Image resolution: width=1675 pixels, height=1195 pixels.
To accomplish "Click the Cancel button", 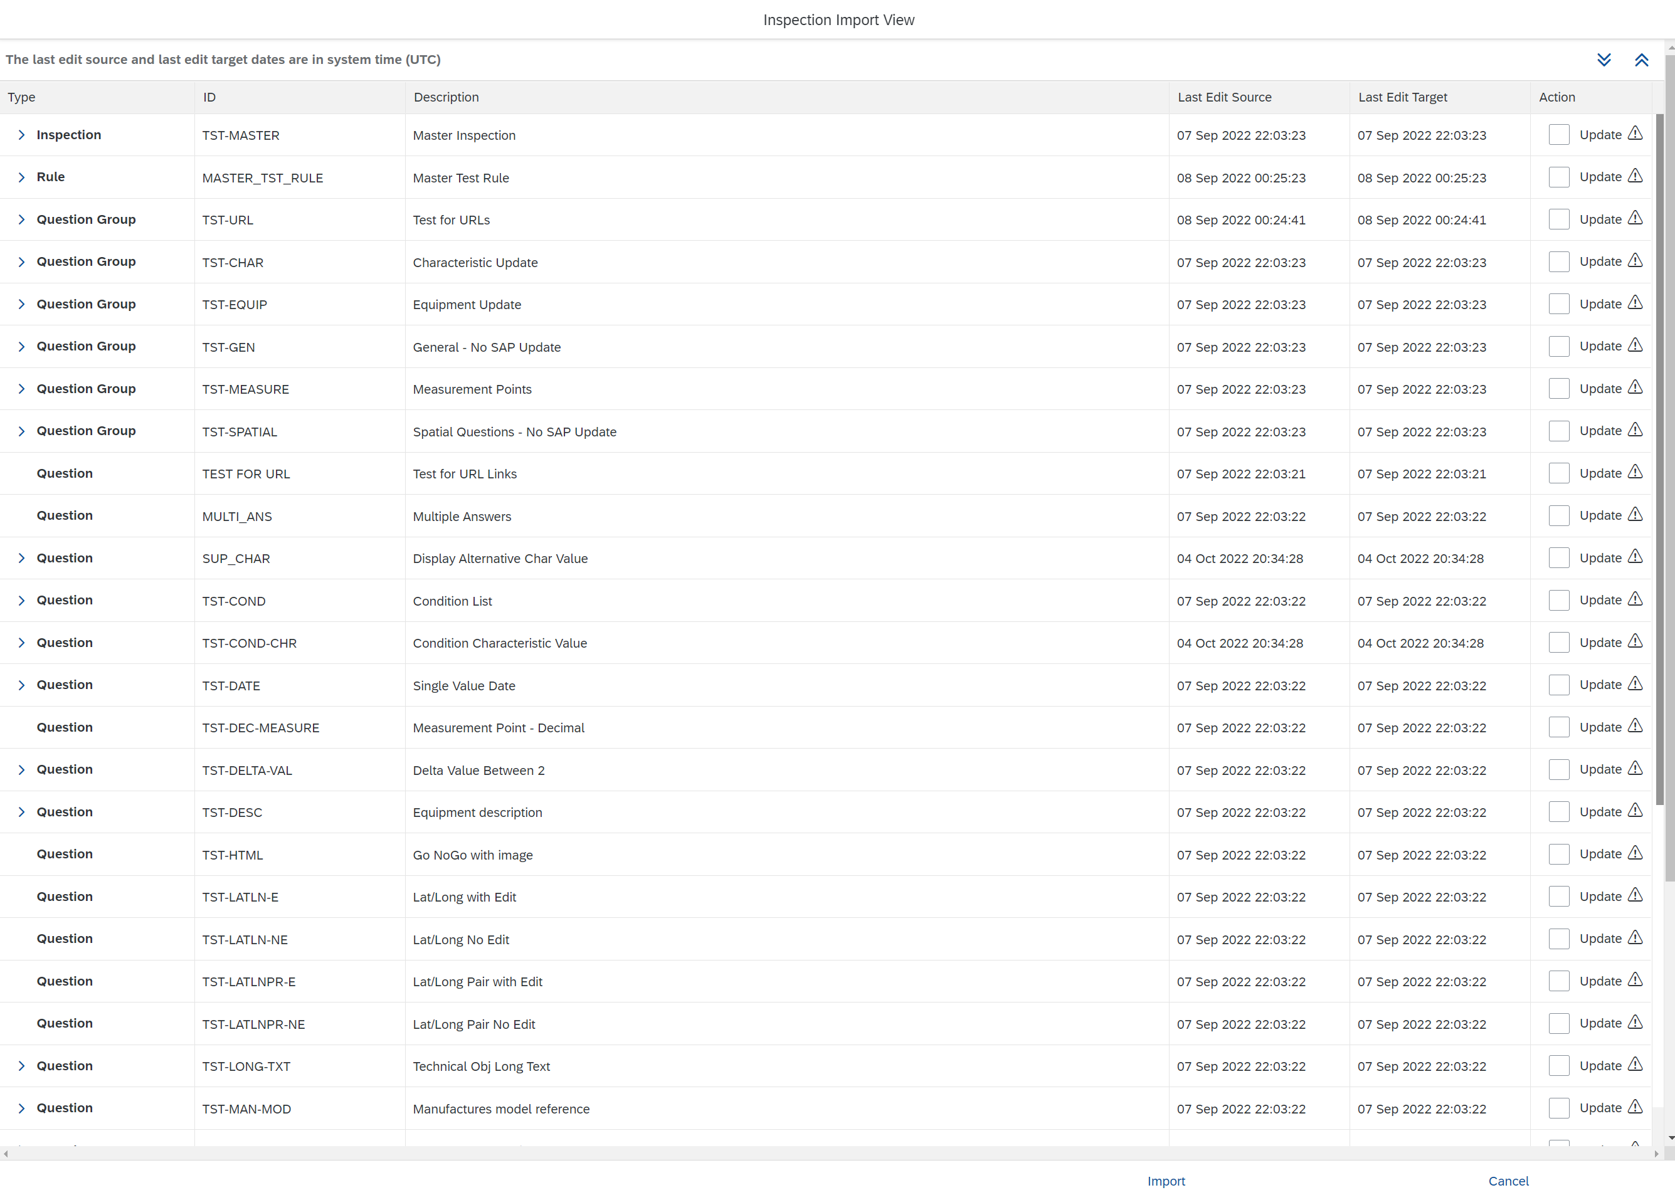I will point(1508,1181).
